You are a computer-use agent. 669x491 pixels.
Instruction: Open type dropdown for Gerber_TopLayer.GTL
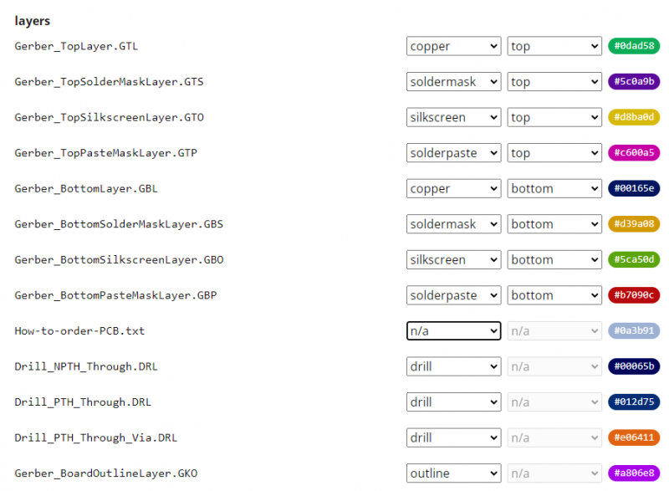pos(453,47)
